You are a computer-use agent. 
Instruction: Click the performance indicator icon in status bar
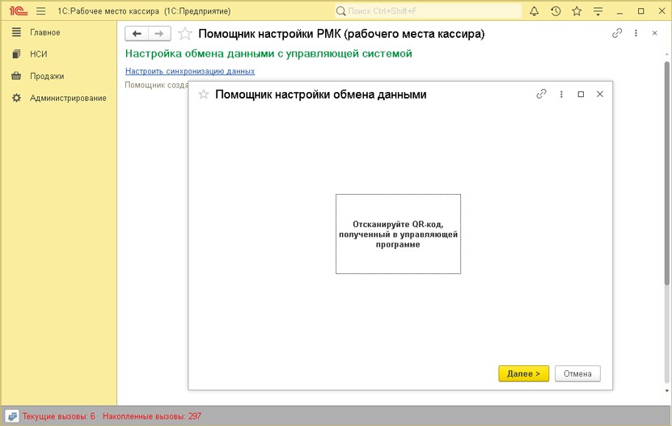coord(12,416)
